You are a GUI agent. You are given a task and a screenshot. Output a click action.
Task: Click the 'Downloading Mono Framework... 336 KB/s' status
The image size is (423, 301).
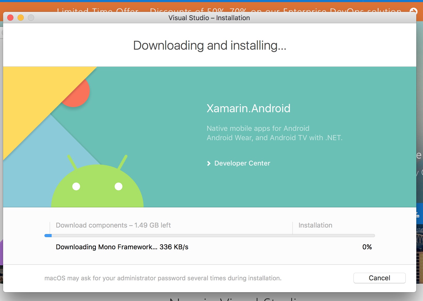coord(122,247)
